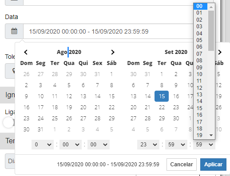
Task: Click the seconds list scrollbar thumb
Action: click(211, 31)
